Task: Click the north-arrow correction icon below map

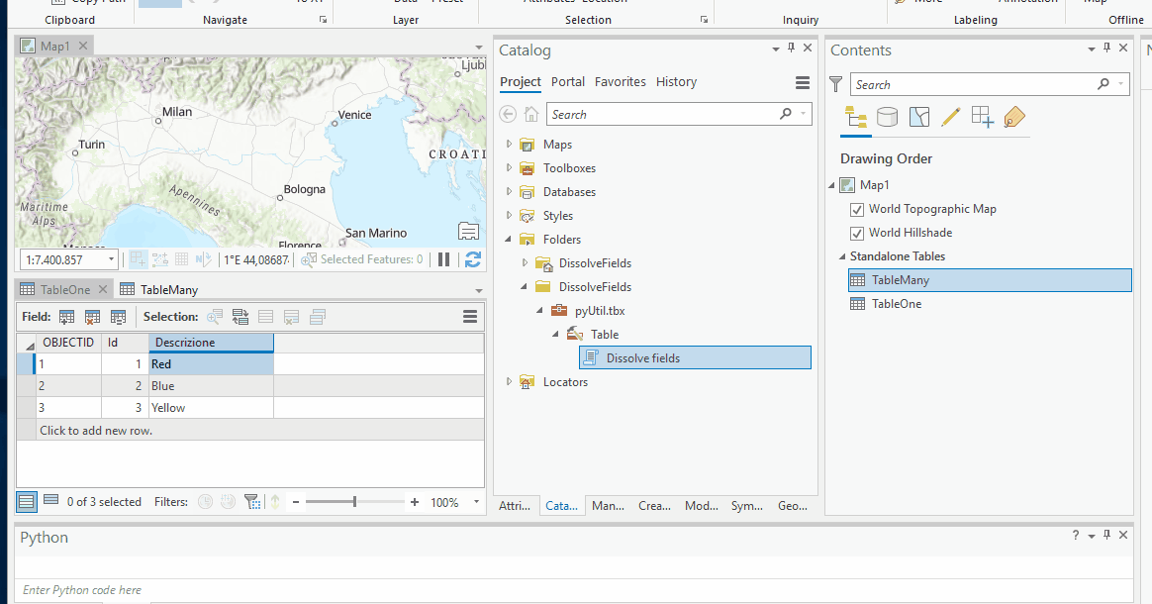Action: tap(204, 259)
